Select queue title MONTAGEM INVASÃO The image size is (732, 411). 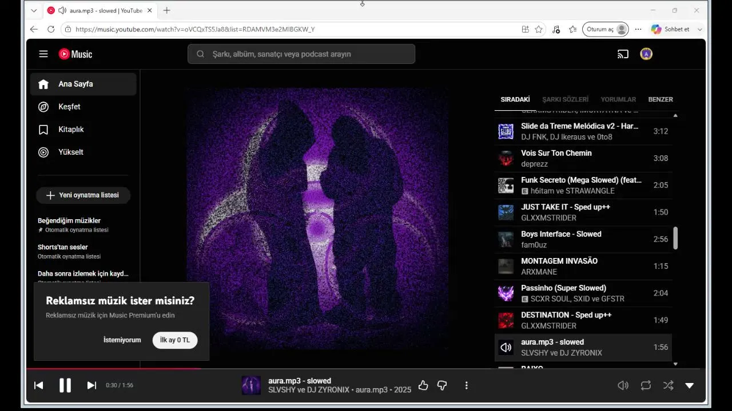click(559, 261)
